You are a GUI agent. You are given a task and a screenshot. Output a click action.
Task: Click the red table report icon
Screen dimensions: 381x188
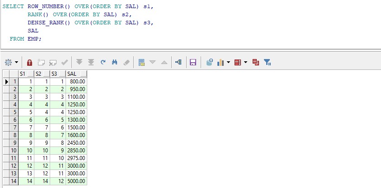238,63
